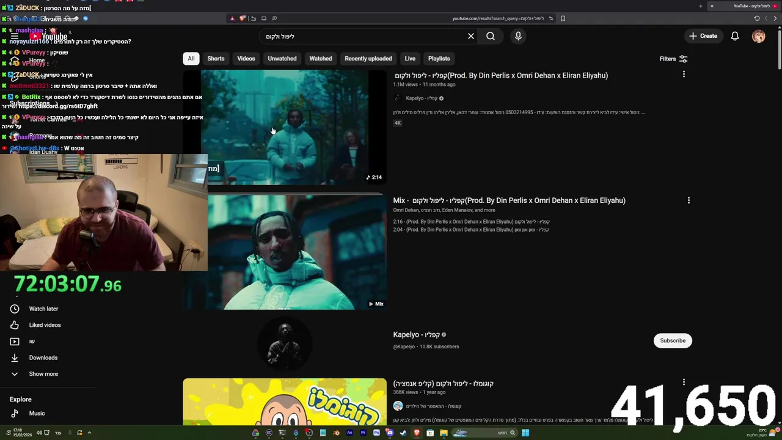Open After Effects from the taskbar
This screenshot has height=440, width=782.
[x=349, y=433]
